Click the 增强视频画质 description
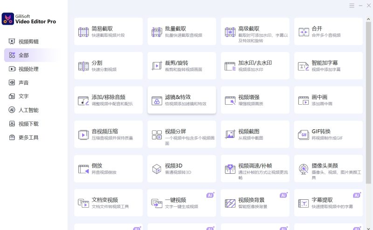Viewport: 373px width, 230px height. tap(251, 104)
